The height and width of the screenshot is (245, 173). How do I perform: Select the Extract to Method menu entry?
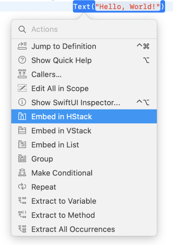(84, 215)
